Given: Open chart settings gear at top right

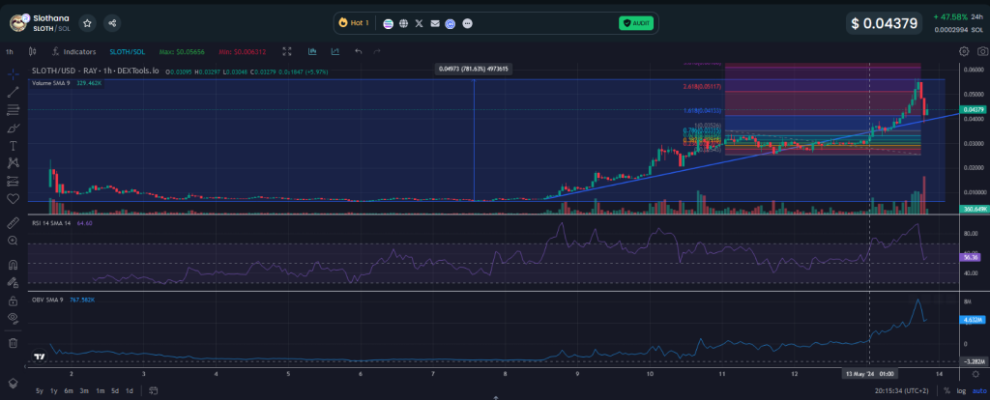Looking at the screenshot, I should pyautogui.click(x=964, y=52).
